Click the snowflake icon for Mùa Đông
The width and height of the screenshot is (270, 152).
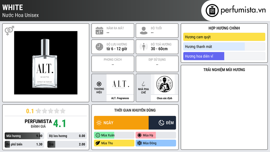coord(139,143)
